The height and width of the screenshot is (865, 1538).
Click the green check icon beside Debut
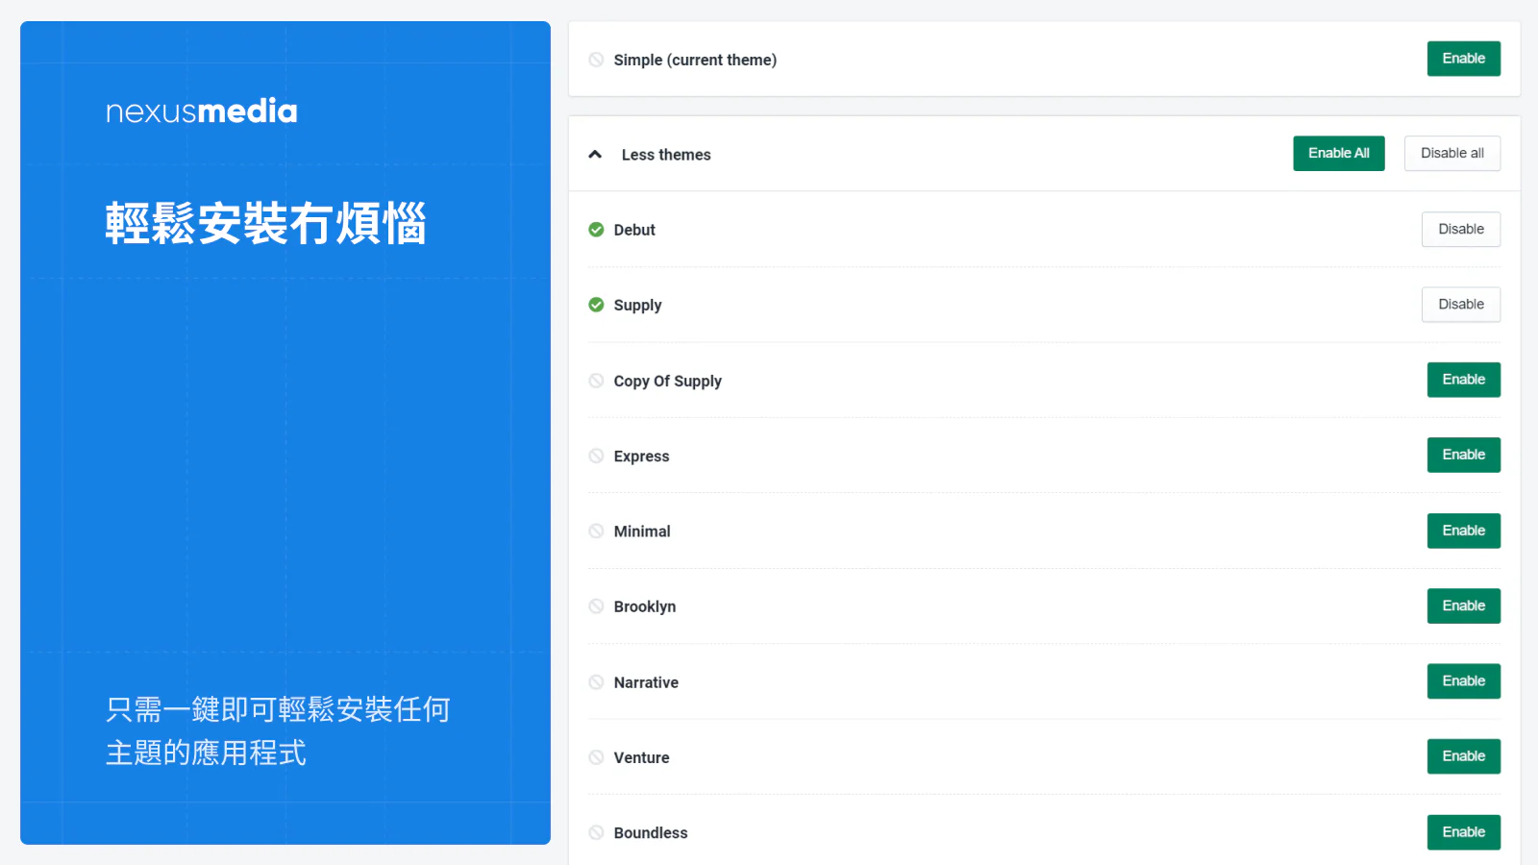click(x=596, y=230)
